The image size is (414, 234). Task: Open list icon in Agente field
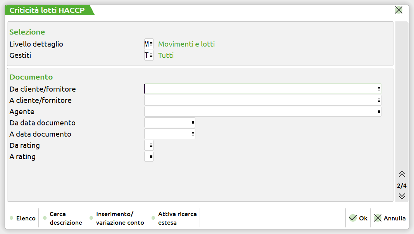(x=379, y=112)
